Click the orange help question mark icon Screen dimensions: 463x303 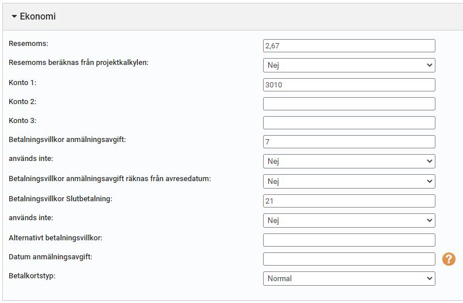(449, 259)
